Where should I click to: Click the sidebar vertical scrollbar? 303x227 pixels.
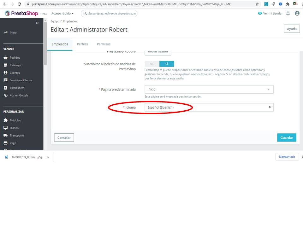45,44
